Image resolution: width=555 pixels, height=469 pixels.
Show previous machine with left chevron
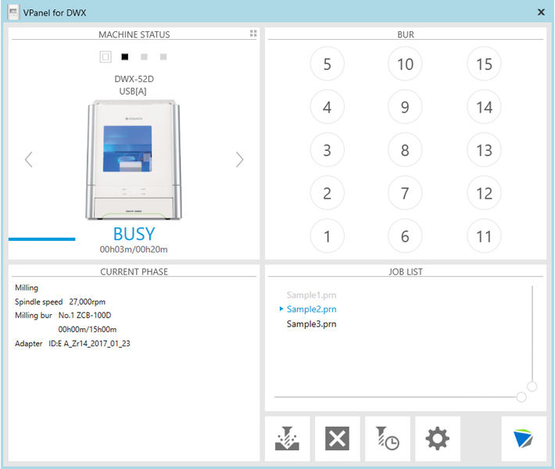(29, 159)
